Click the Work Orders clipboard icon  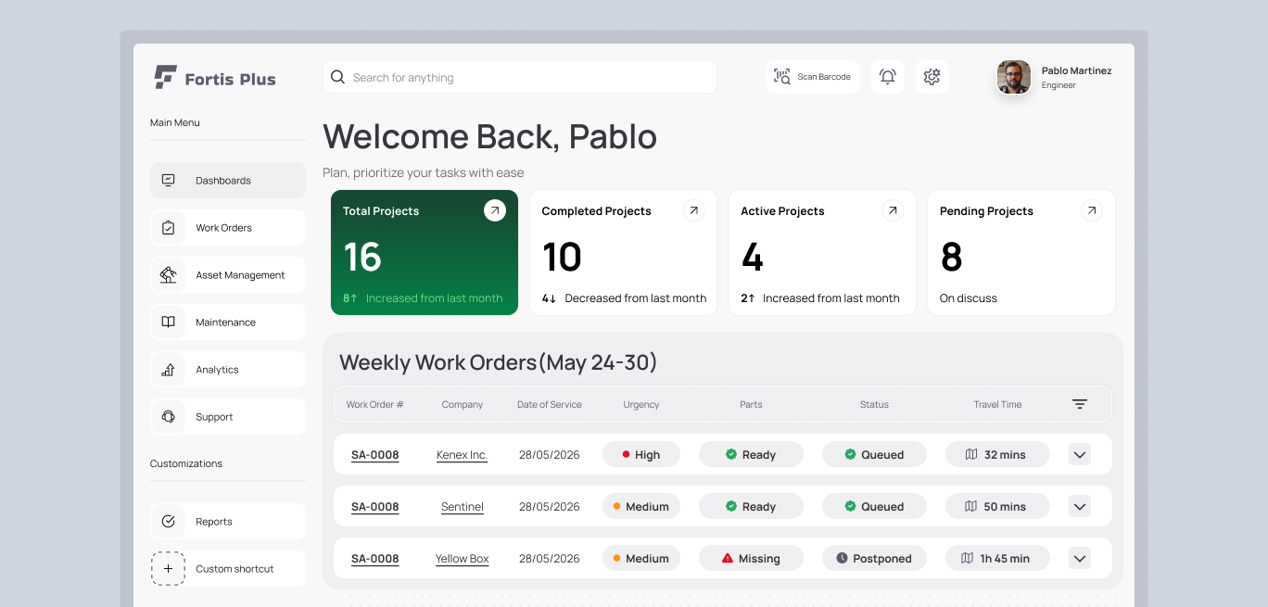pyautogui.click(x=168, y=228)
